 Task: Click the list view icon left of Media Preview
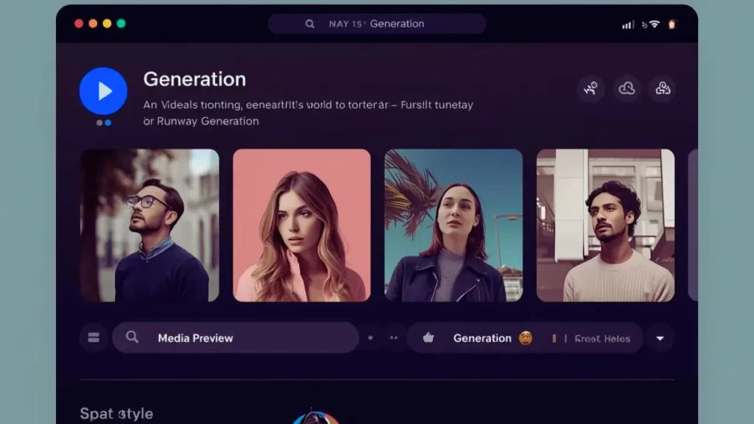[x=94, y=338]
